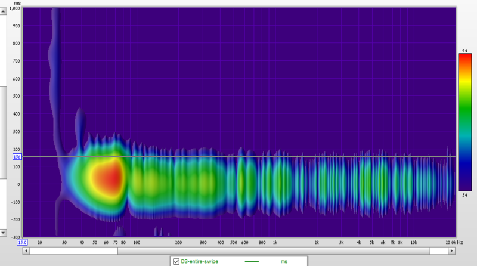
Task: Click the ms unit label in legend
Action: click(284, 261)
